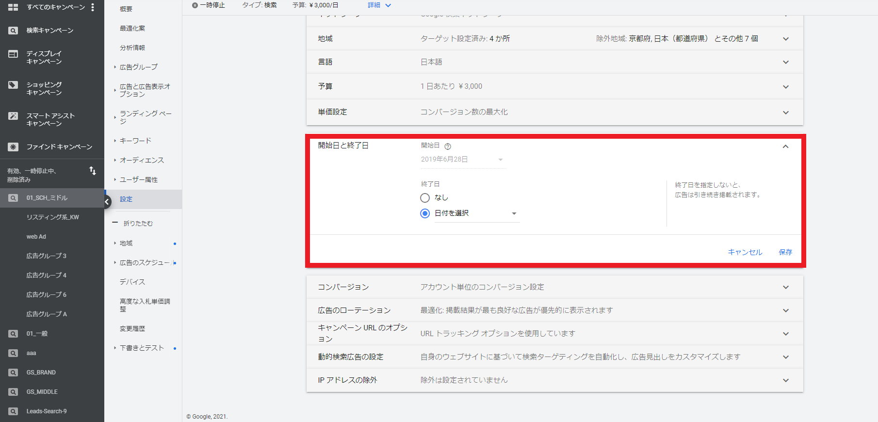The width and height of the screenshot is (878, 422).
Task: Select the 01_SCH_ミドル campaign
Action: click(52, 198)
